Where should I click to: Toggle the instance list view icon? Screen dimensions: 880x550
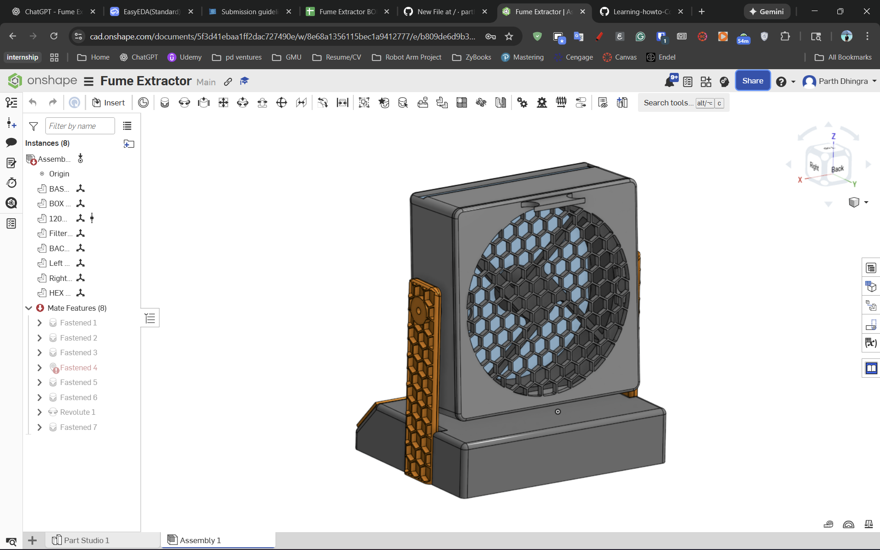click(x=127, y=126)
